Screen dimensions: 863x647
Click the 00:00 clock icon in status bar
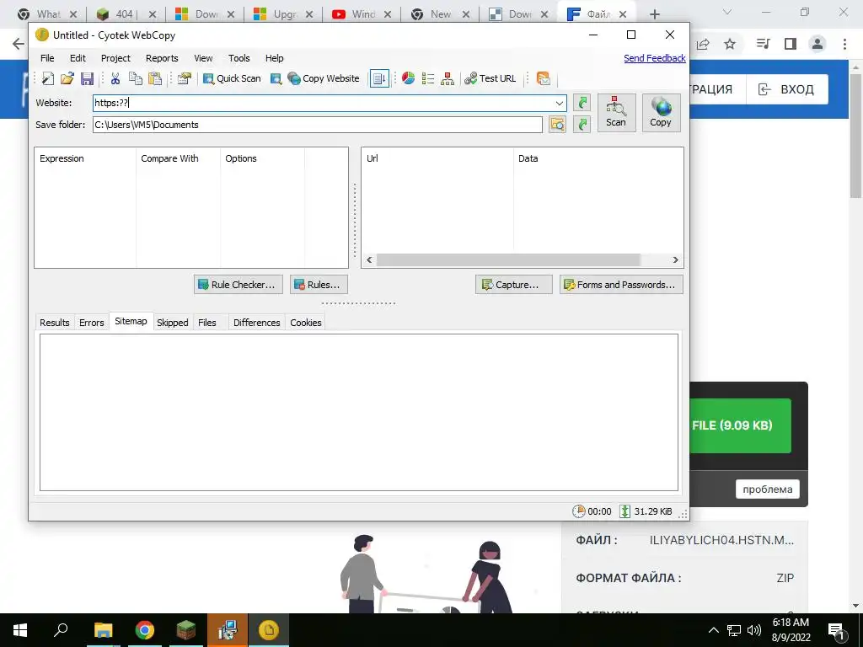click(x=578, y=511)
